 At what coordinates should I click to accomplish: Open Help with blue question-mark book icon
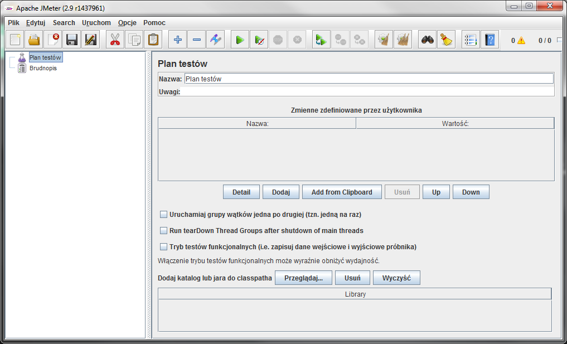click(490, 40)
